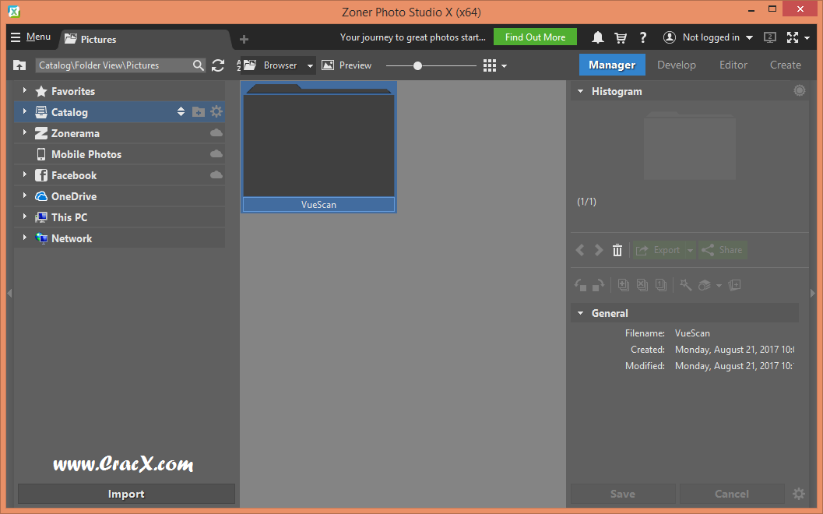The height and width of the screenshot is (514, 823).
Task: Click the Find Out More button
Action: coord(535,37)
